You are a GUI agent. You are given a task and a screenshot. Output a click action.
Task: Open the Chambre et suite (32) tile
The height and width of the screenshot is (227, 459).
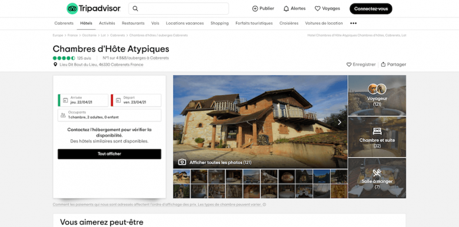point(377,137)
